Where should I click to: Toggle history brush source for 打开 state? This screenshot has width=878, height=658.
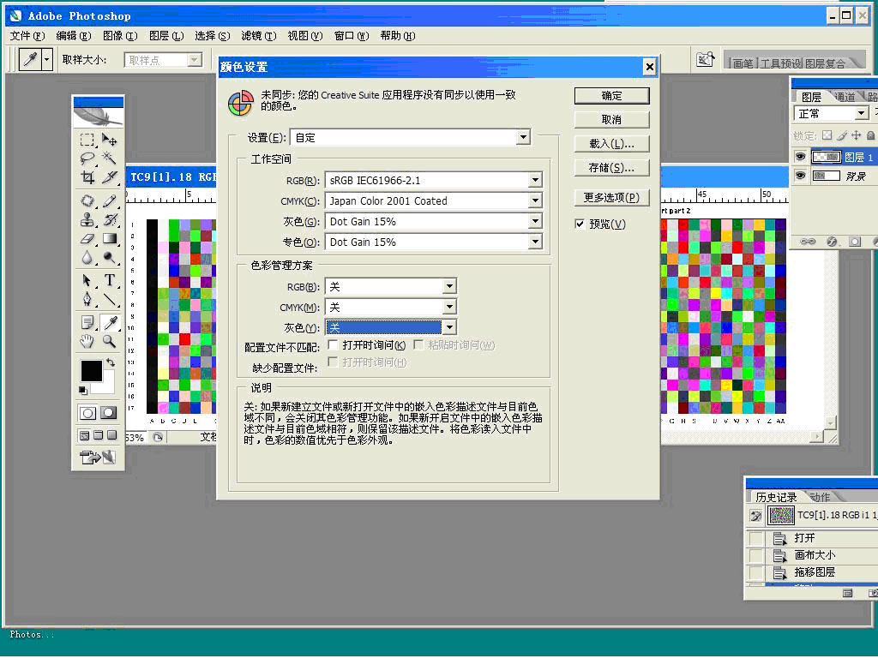click(x=756, y=538)
